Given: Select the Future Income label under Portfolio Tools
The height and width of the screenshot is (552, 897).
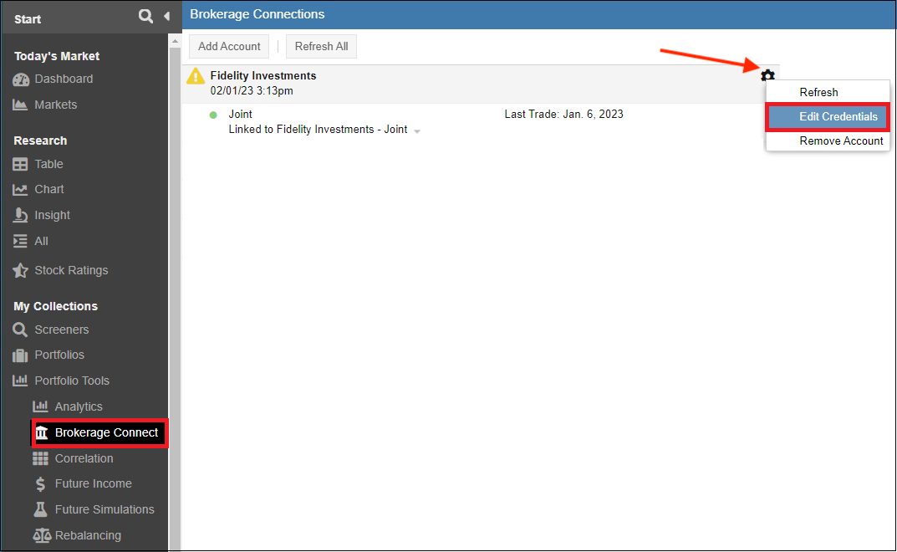Looking at the screenshot, I should (x=94, y=484).
